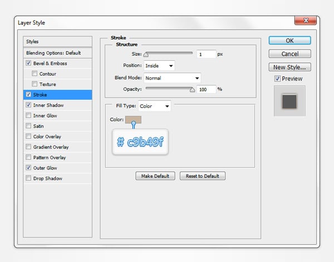This screenshot has height=262, width=334.
Task: Click the stroke Size input field
Action: 205,54
